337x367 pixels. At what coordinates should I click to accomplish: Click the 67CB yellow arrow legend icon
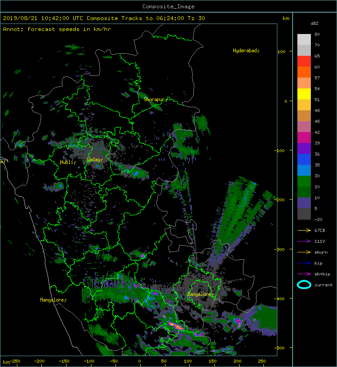pos(304,230)
